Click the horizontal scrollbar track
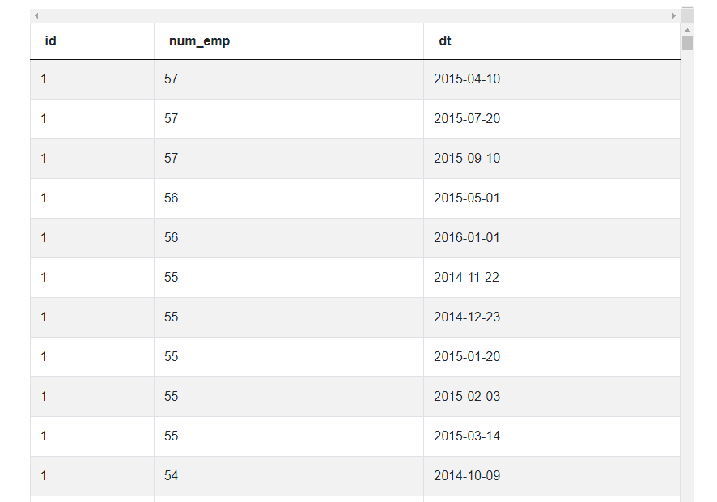717x502 pixels. (354, 16)
